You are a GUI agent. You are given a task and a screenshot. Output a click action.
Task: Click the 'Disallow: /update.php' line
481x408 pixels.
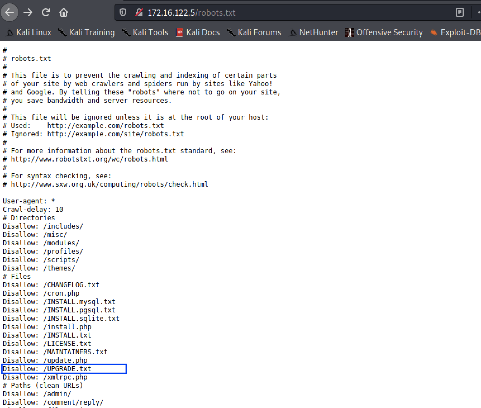45,360
